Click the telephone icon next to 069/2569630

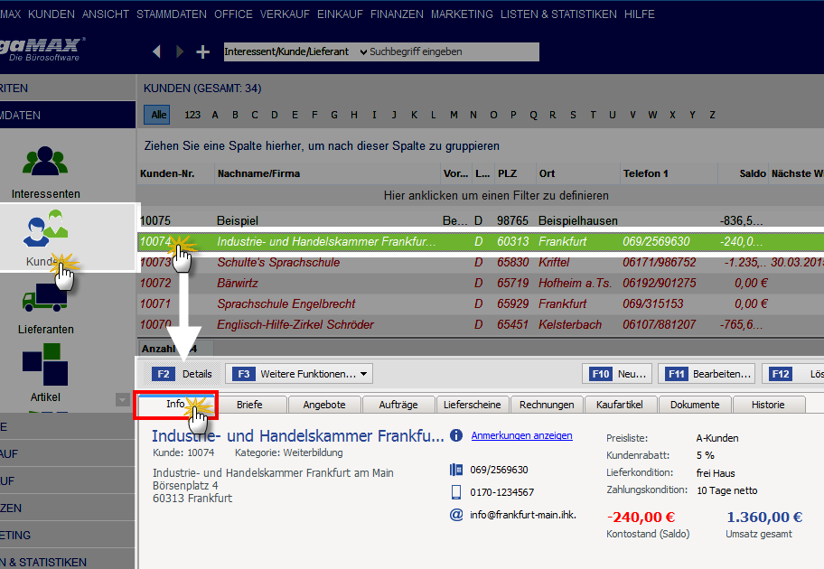456,469
